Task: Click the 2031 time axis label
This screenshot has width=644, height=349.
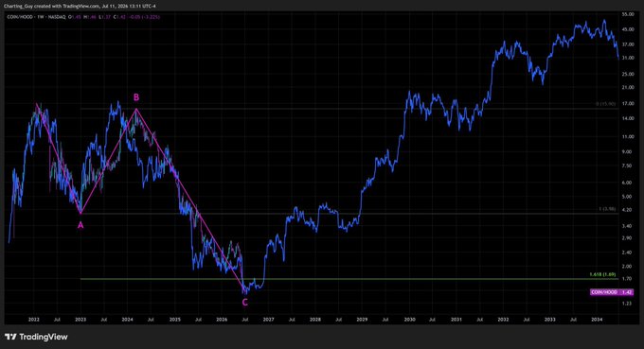Action: (456, 320)
